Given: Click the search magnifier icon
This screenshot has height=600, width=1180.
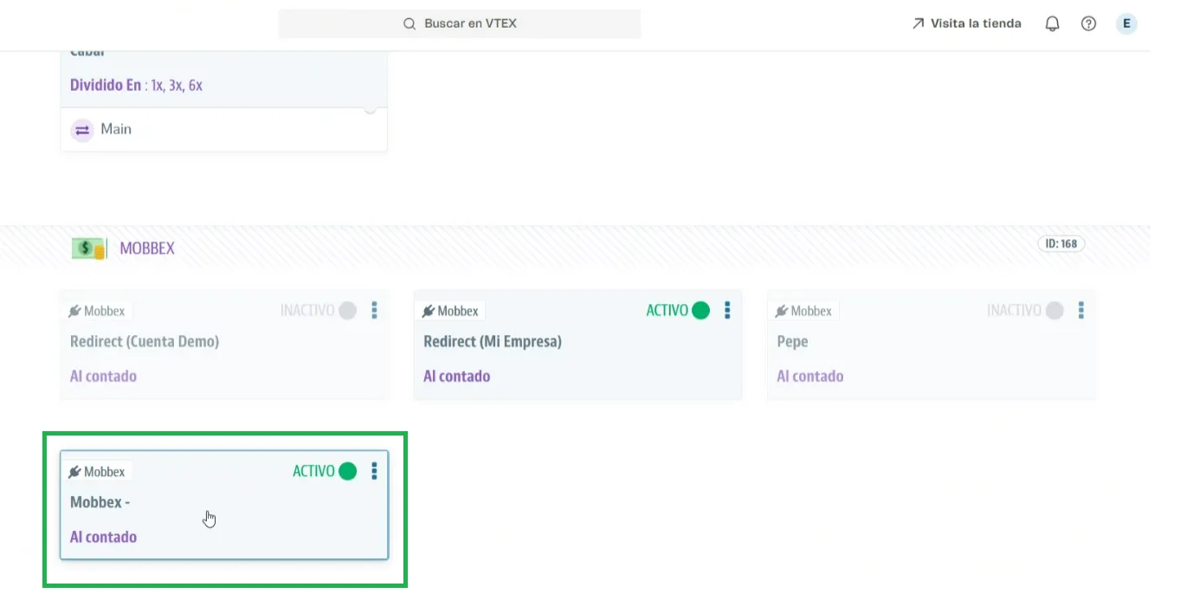Looking at the screenshot, I should coord(410,24).
